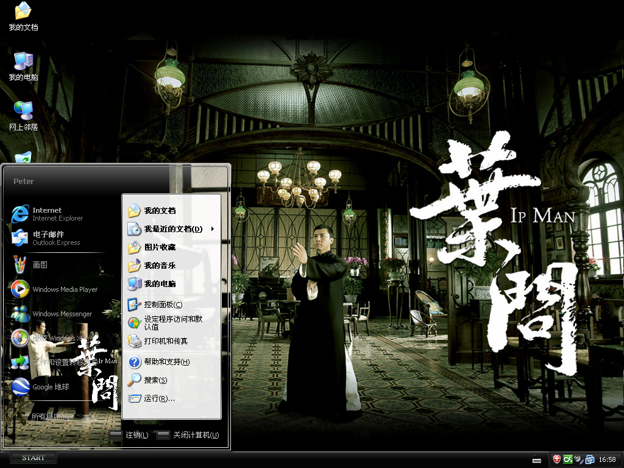Open the 我的文档 icon on the desktop
Viewport: 624px width, 468px height.
click(x=24, y=16)
